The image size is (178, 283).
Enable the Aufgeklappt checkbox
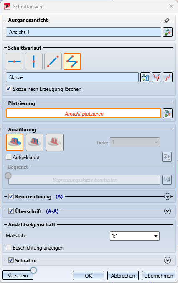pos(8,157)
